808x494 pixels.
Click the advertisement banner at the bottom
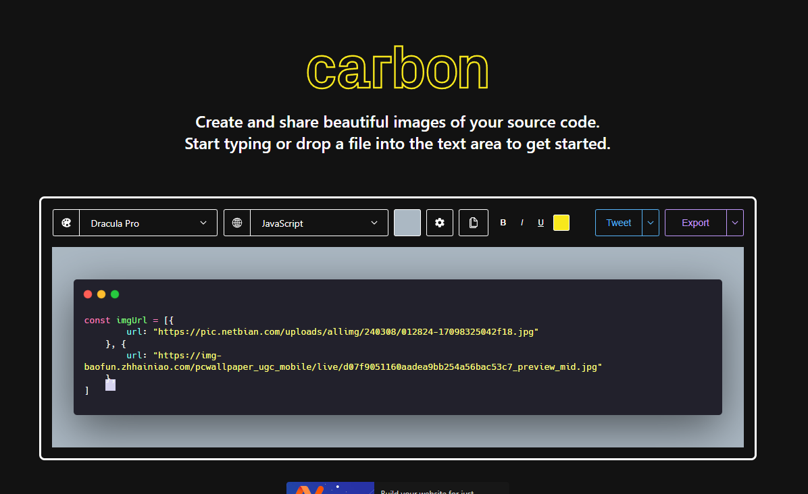(397, 488)
